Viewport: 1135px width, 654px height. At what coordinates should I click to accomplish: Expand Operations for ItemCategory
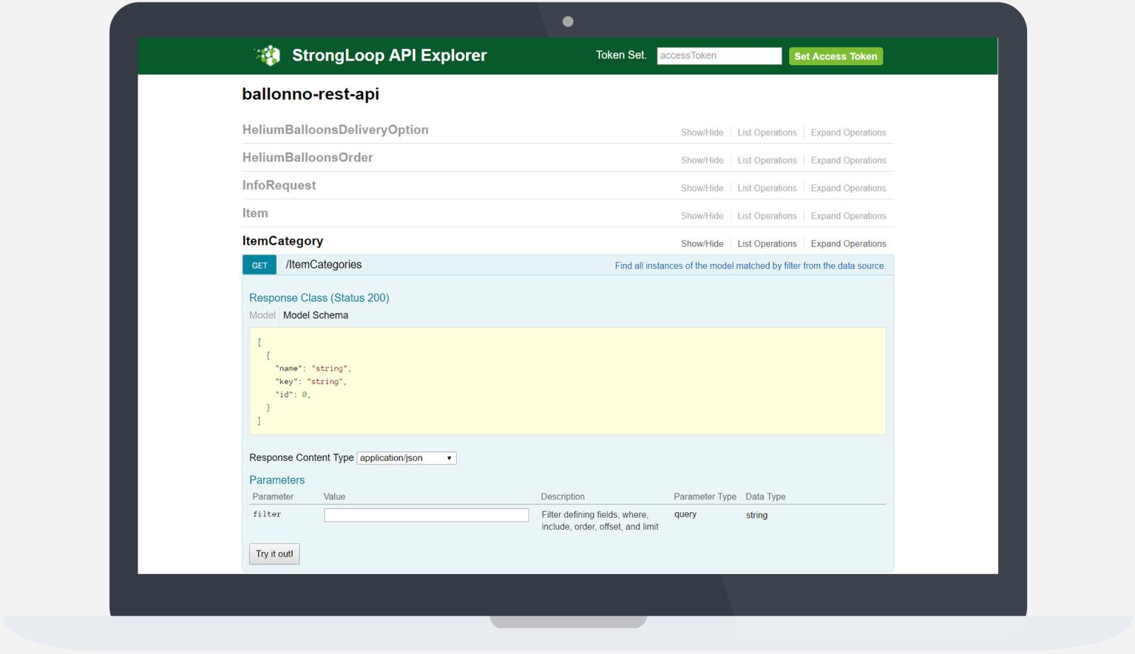point(848,243)
